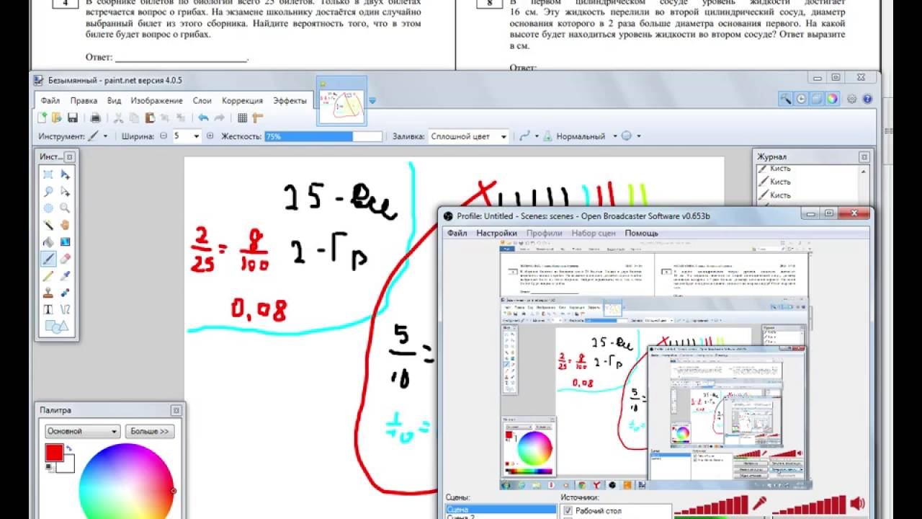Select the Eraser tool
Image resolution: width=922 pixels, height=519 pixels.
pyautogui.click(x=66, y=259)
